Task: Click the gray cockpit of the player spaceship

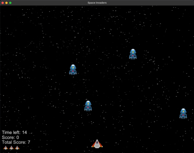Action: (97, 145)
